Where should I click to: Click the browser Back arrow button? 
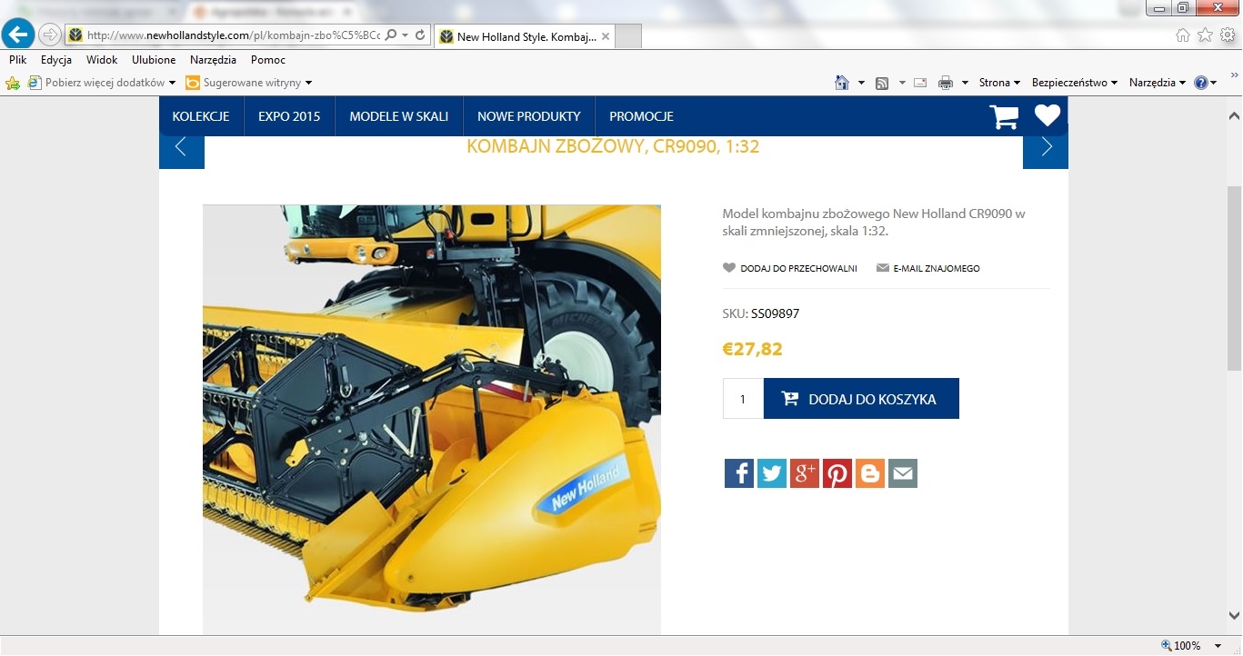pos(18,35)
